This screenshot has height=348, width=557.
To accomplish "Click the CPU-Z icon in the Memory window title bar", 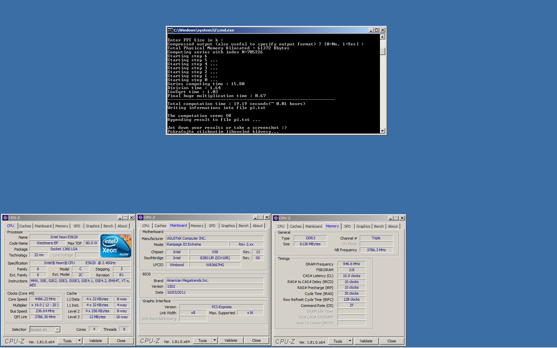I will pos(276,218).
